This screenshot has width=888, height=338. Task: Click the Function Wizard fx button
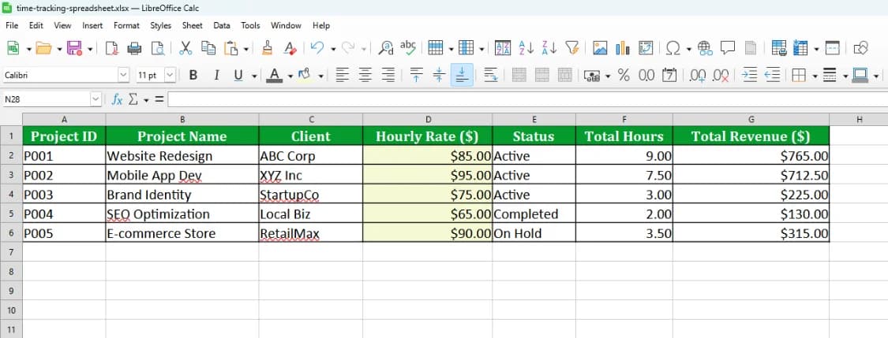117,99
